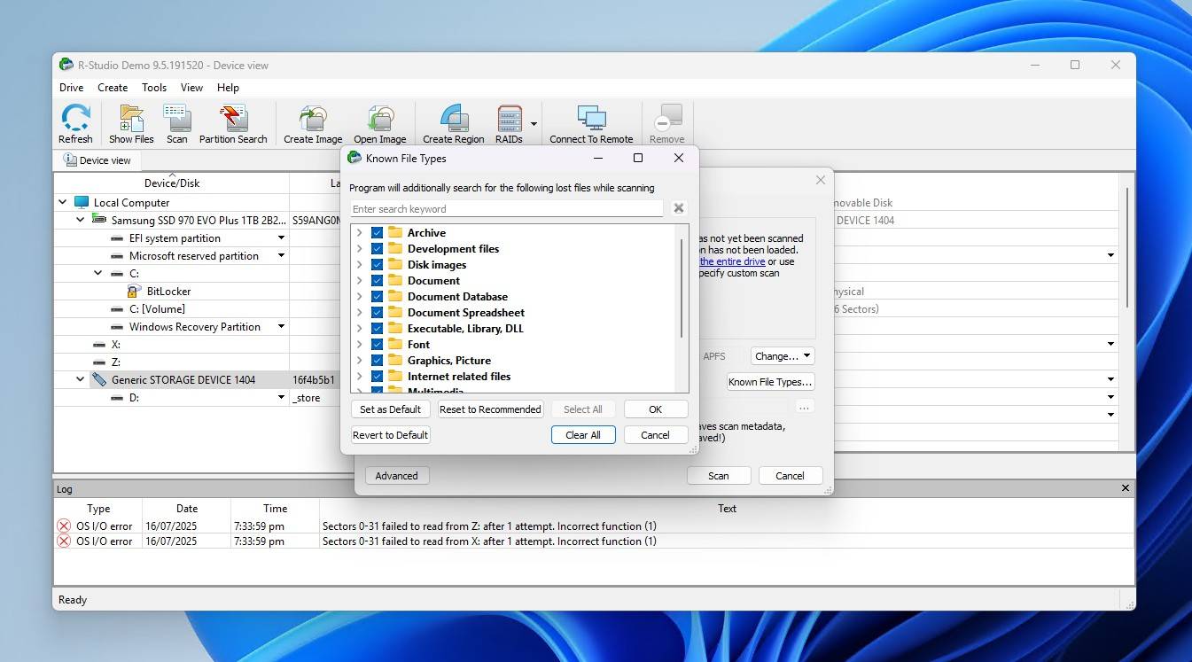The width and height of the screenshot is (1192, 662).
Task: Focus the search keyword input field
Action: click(x=506, y=208)
